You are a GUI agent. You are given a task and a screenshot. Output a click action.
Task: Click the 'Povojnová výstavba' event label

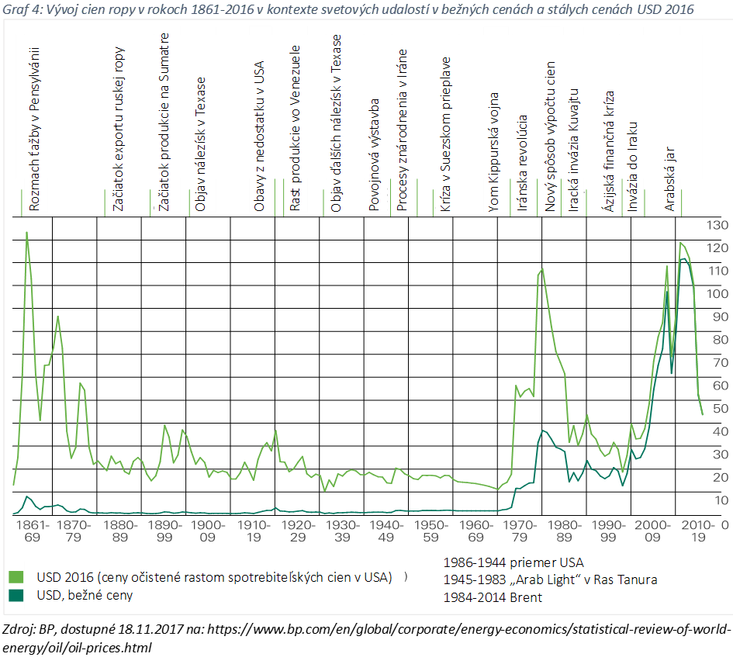coord(374,154)
